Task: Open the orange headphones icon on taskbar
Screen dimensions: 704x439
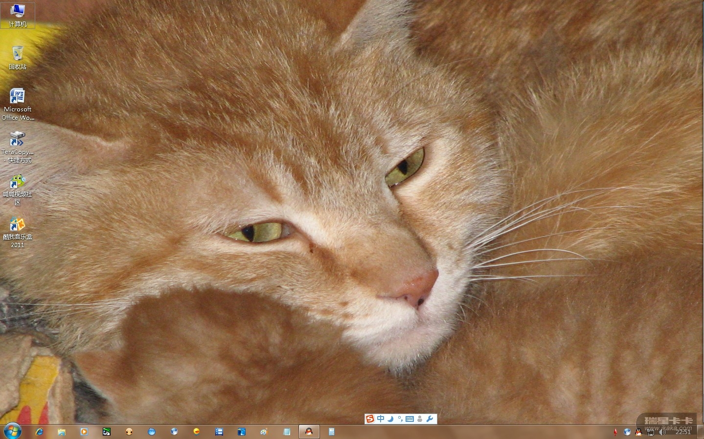Action: 129,432
